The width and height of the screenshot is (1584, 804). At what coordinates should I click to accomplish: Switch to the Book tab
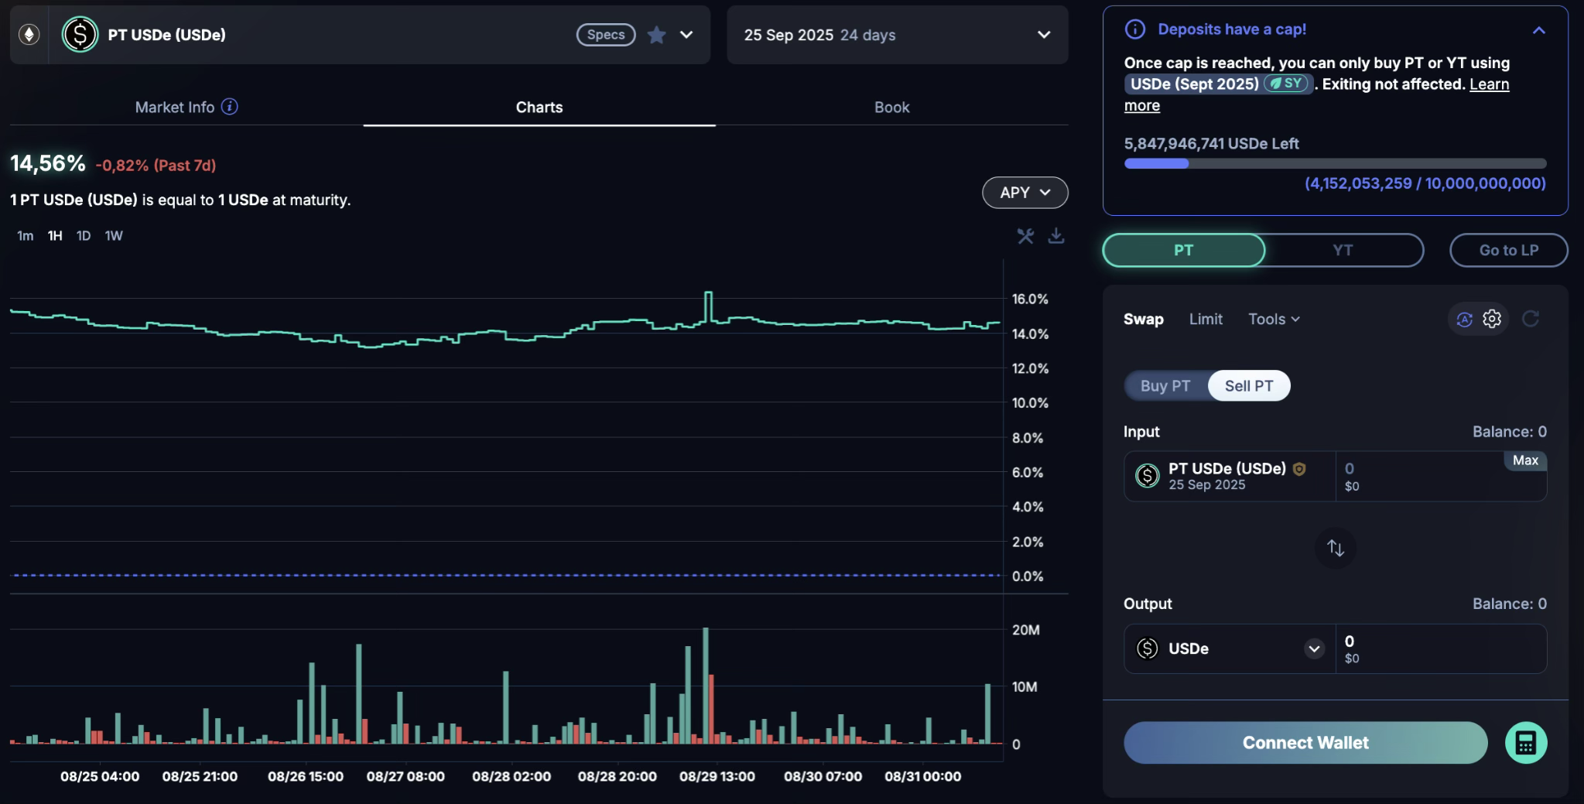tap(891, 108)
